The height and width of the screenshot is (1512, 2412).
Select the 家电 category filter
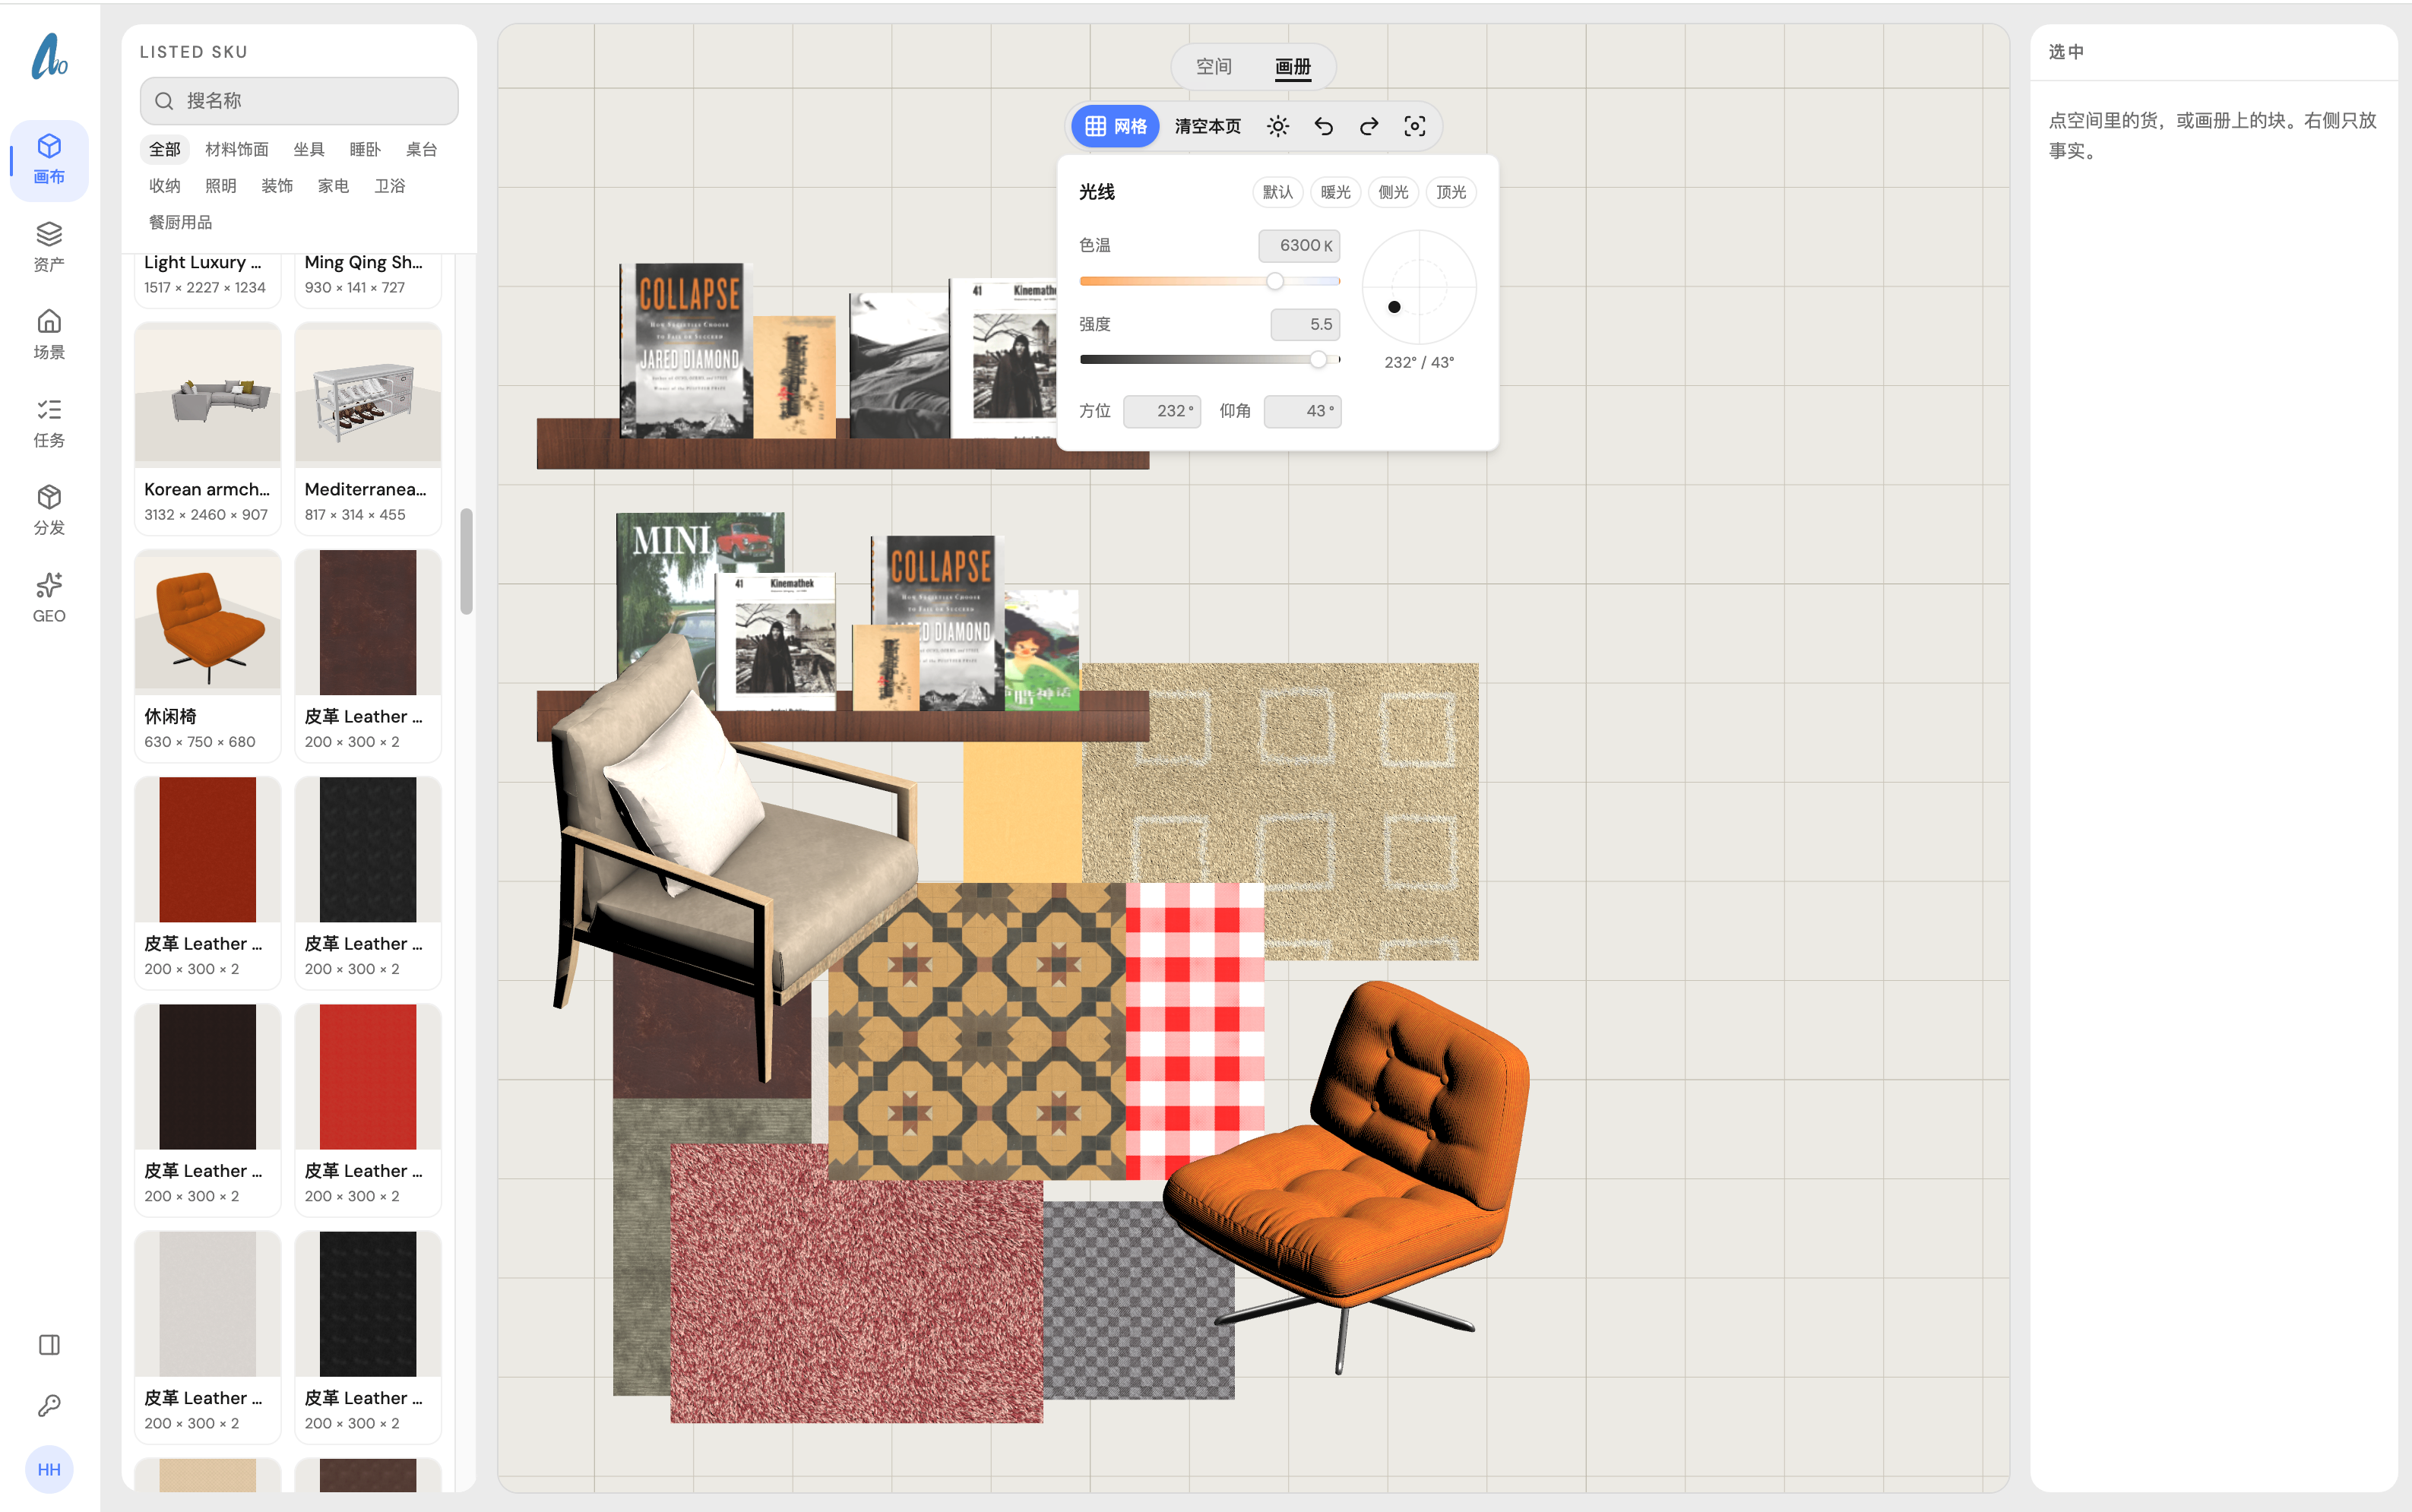(333, 186)
